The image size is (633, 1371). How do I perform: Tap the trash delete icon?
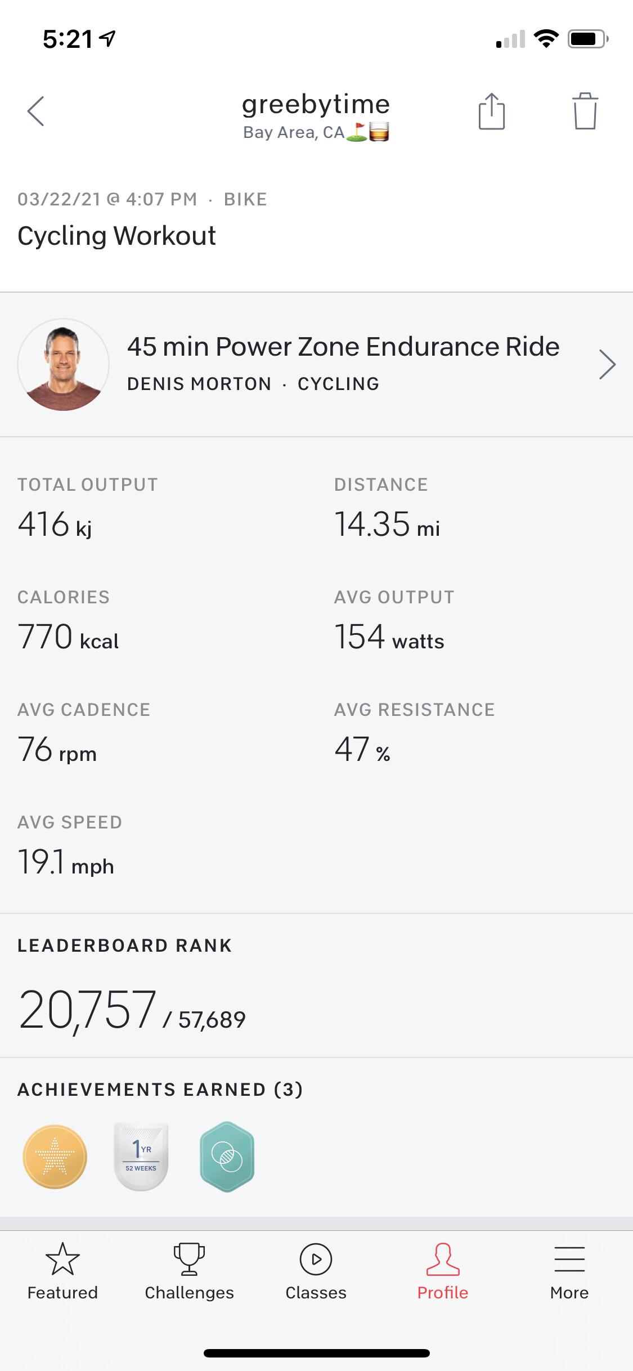(x=585, y=111)
